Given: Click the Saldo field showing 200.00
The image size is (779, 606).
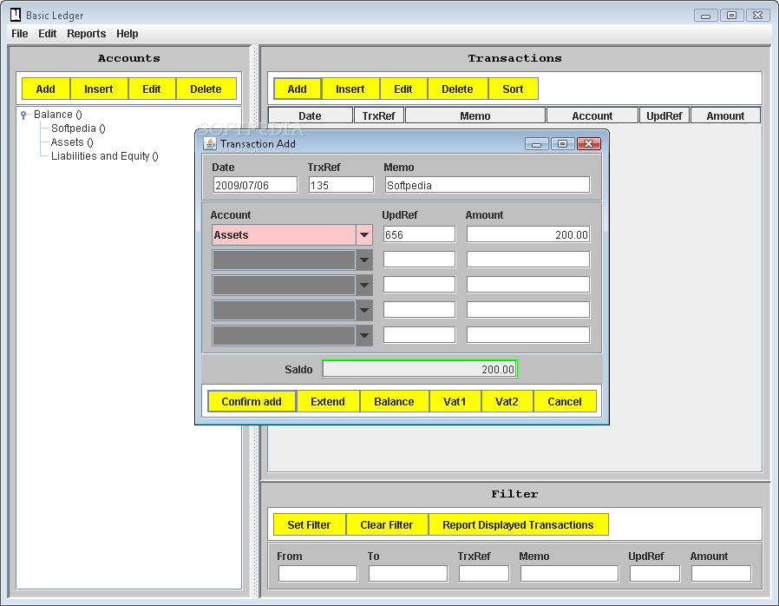Looking at the screenshot, I should [x=420, y=369].
